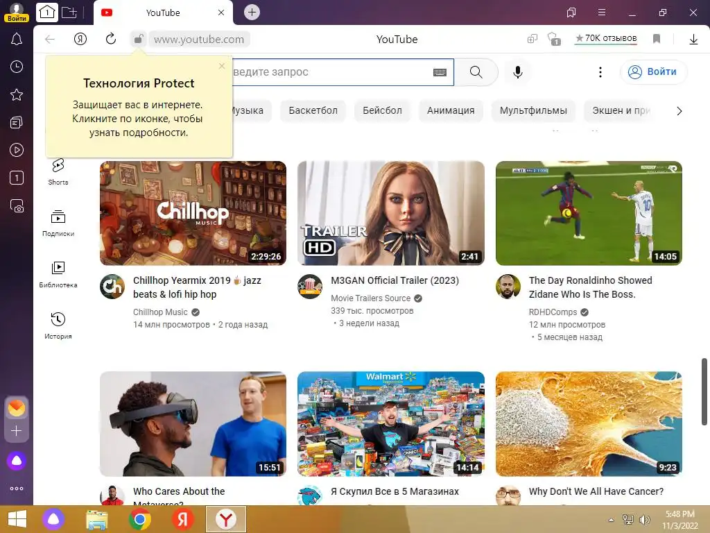The image size is (710, 533).
Task: Start voice search with the microphone
Action: coord(517,71)
